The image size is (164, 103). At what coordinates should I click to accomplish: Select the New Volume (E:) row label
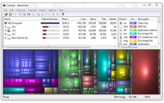click(20, 38)
